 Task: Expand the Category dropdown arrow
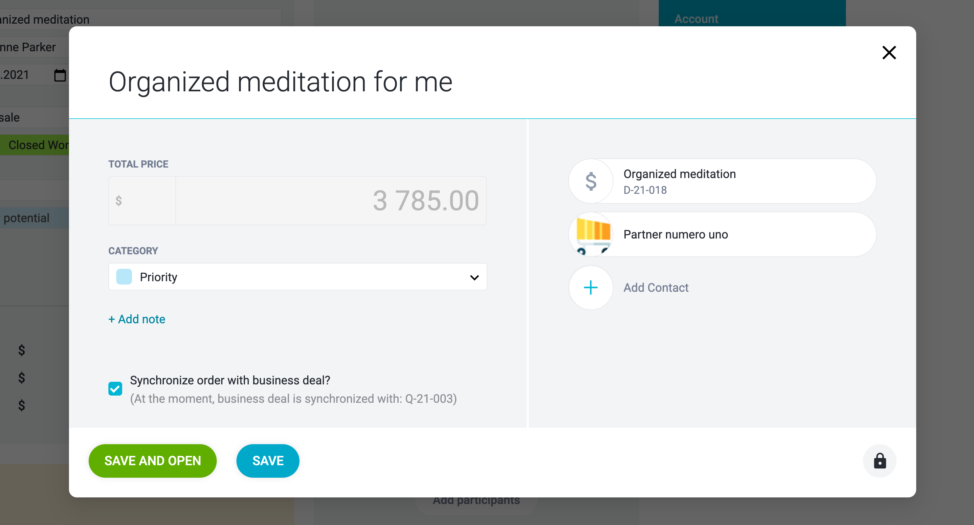click(474, 277)
